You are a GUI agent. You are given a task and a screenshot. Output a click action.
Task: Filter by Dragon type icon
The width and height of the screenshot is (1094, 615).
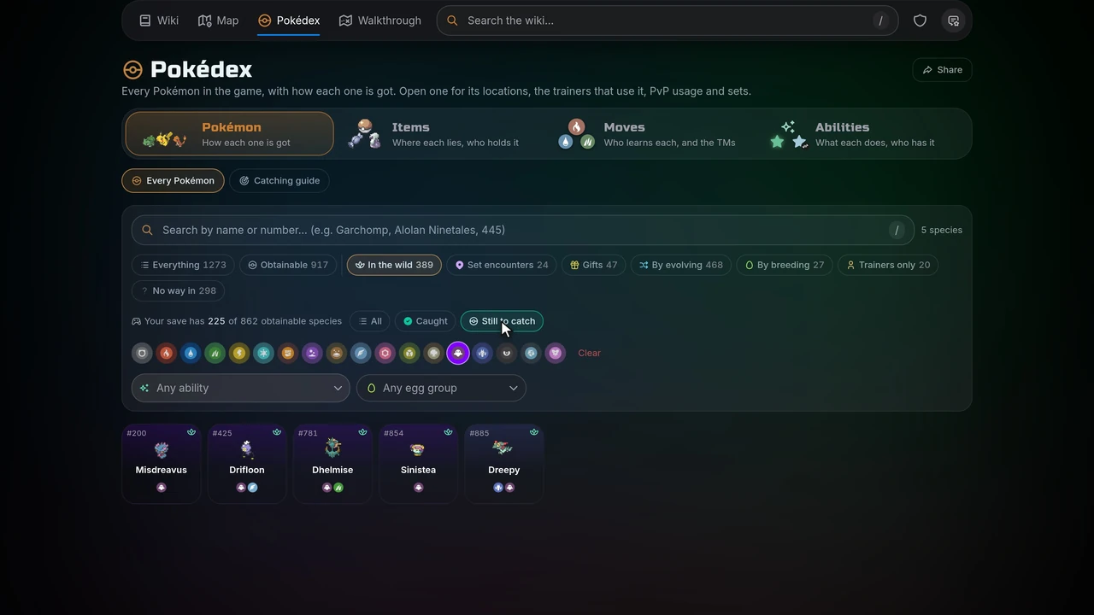(483, 353)
